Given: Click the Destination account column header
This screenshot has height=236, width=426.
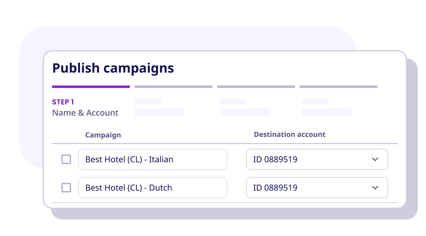Looking at the screenshot, I should (x=290, y=134).
